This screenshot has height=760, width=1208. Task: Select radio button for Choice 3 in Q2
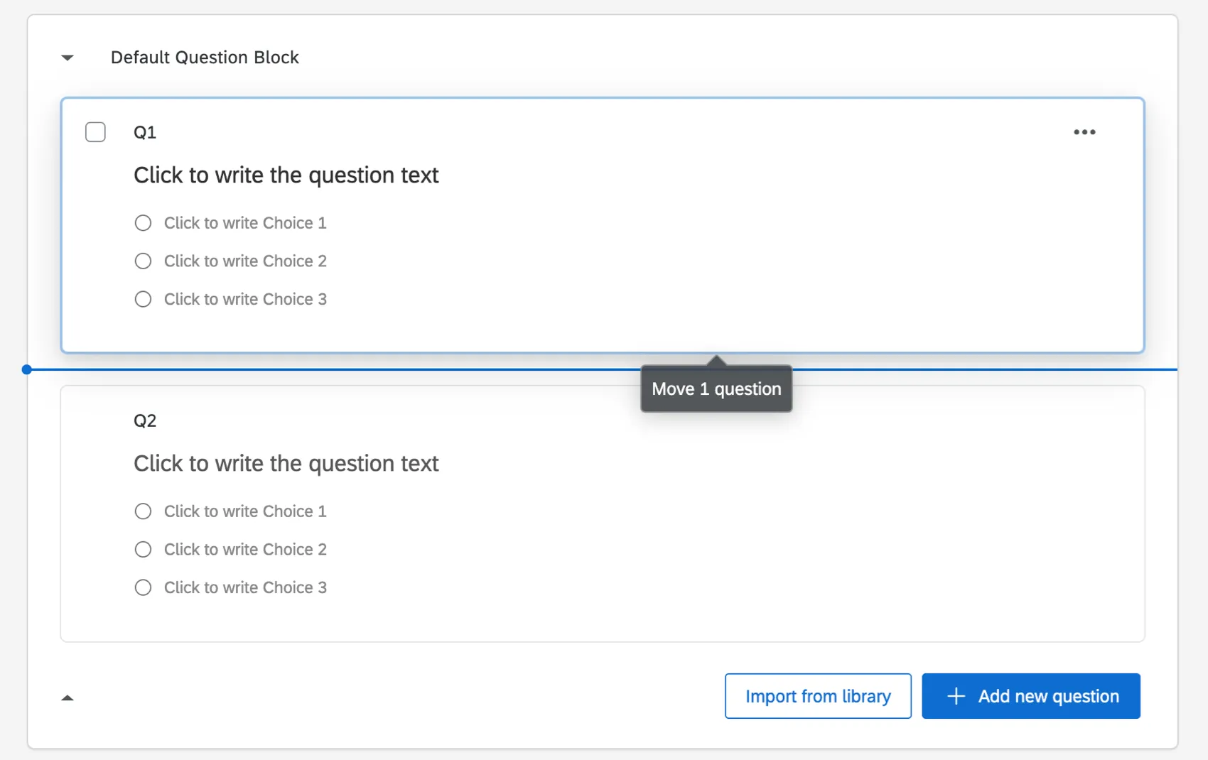[143, 587]
